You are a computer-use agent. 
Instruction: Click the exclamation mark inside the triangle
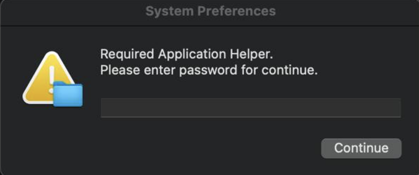[51, 79]
